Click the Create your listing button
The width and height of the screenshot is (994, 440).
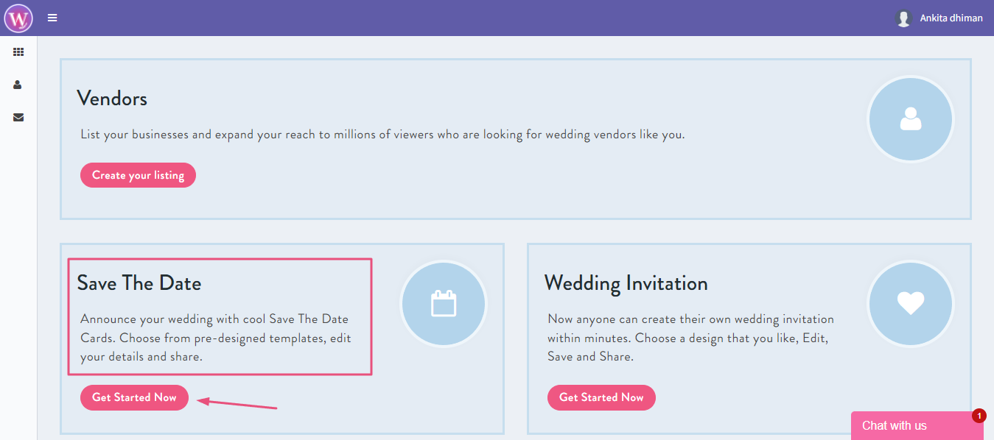pyautogui.click(x=138, y=175)
